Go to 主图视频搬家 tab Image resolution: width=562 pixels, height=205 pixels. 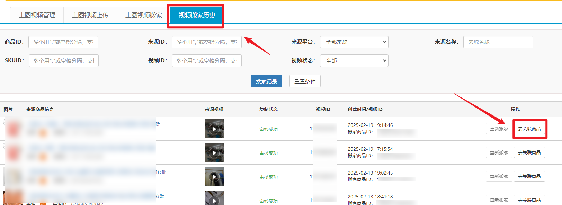point(144,15)
